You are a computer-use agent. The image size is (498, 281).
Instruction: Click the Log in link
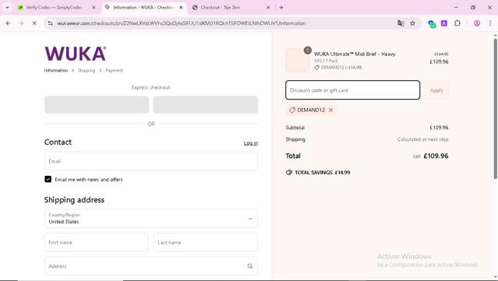click(x=251, y=143)
